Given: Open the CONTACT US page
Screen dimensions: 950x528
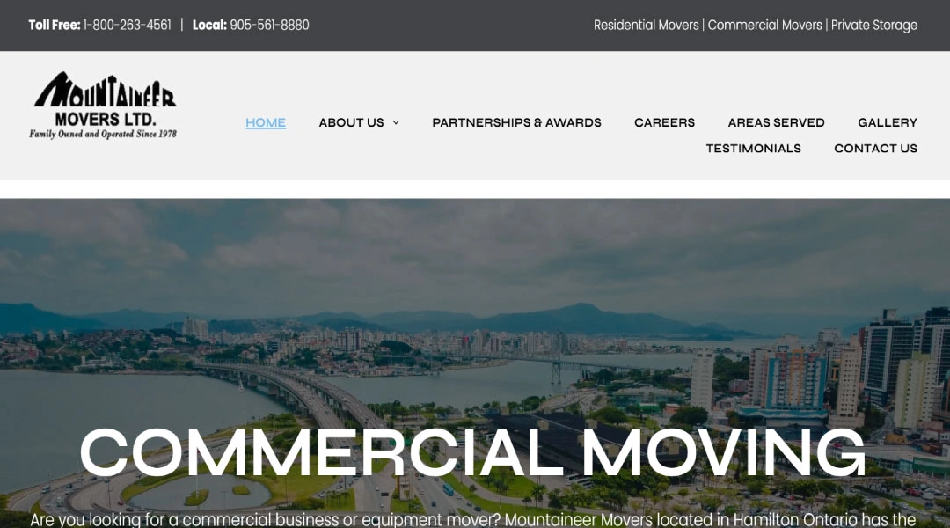Looking at the screenshot, I should coord(875,148).
